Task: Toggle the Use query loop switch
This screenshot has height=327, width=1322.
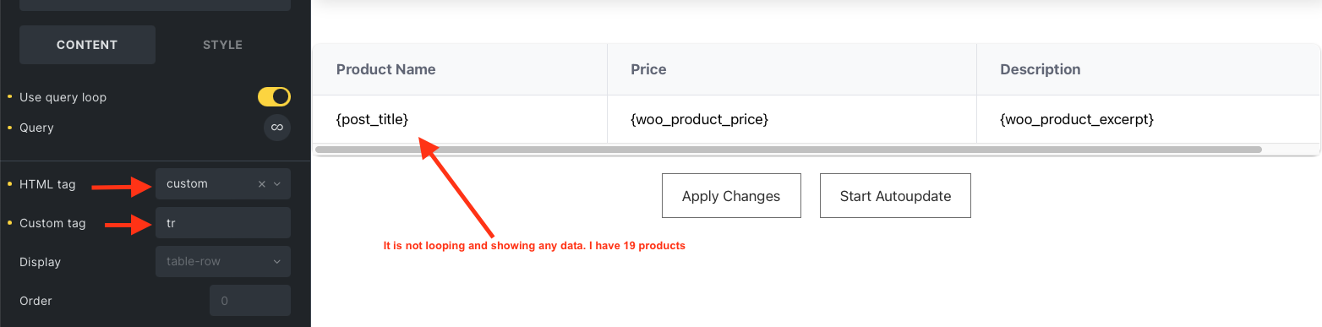Action: point(274,97)
